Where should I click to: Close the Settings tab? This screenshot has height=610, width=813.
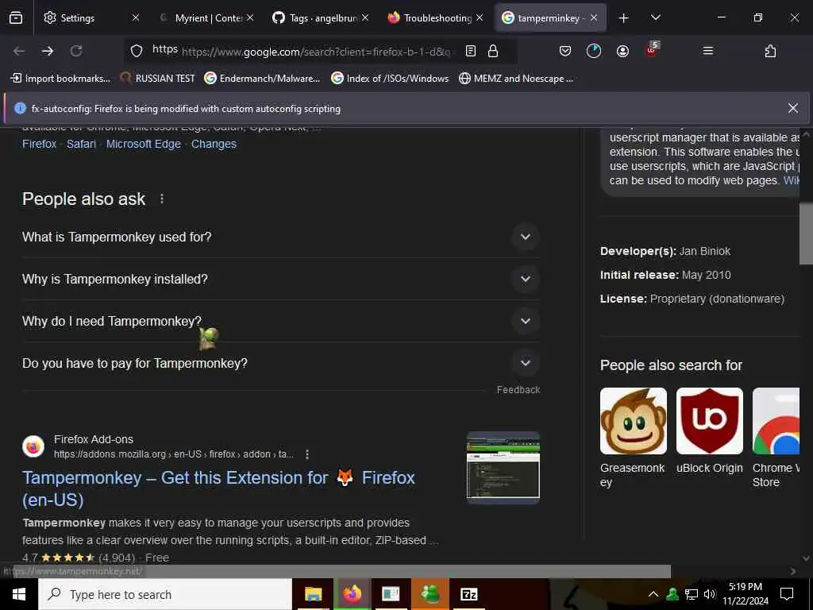(x=136, y=17)
